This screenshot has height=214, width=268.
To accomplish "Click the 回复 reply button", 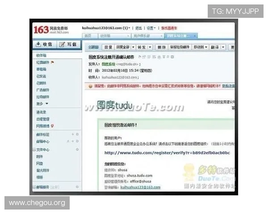I will [108, 47].
